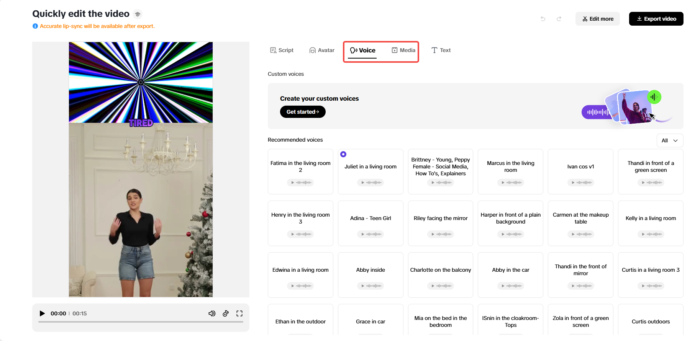Select the Ivan cos v1 voice card
The image size is (695, 341).
[581, 171]
